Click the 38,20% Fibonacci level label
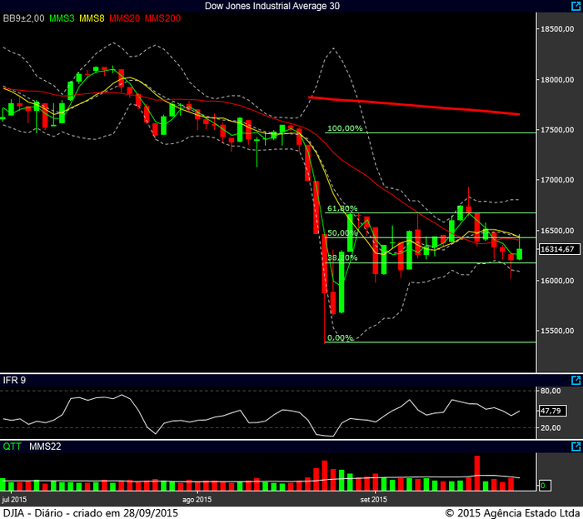The height and width of the screenshot is (519, 583). pyautogui.click(x=342, y=257)
